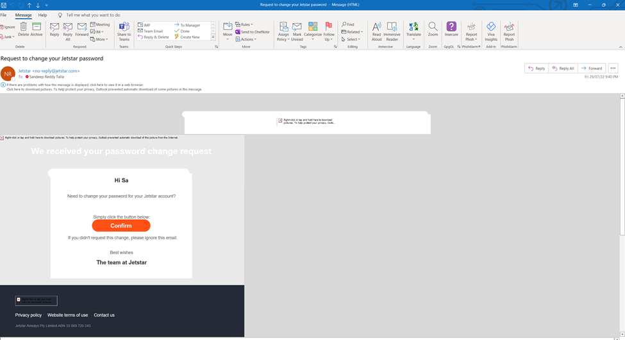Open the ribbon display options button
Screen dimensions: 625x340
coord(576,4)
